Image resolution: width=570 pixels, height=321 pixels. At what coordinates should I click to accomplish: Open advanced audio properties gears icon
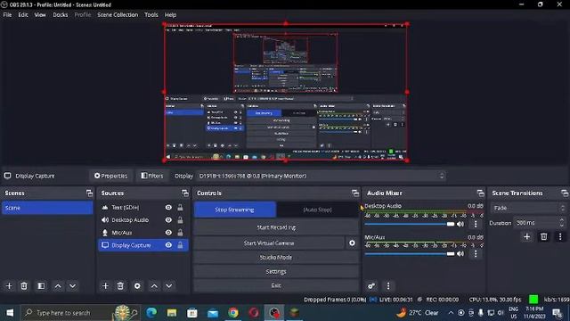tap(371, 286)
